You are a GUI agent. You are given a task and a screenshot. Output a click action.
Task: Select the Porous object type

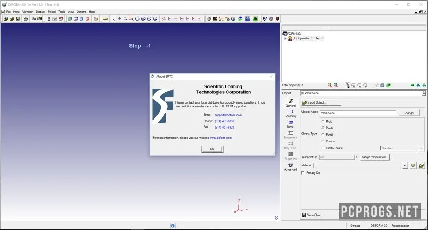click(323, 141)
